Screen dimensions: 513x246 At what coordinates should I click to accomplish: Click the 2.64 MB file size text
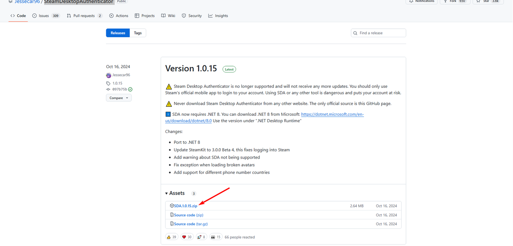tap(357, 206)
